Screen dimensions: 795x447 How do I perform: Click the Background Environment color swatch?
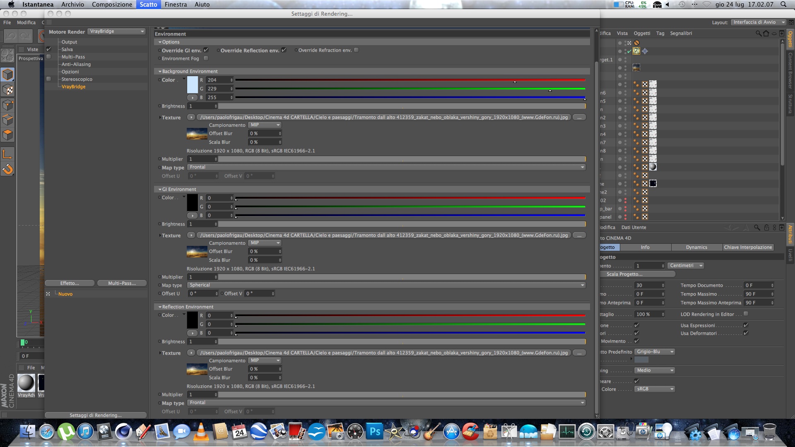(x=193, y=84)
